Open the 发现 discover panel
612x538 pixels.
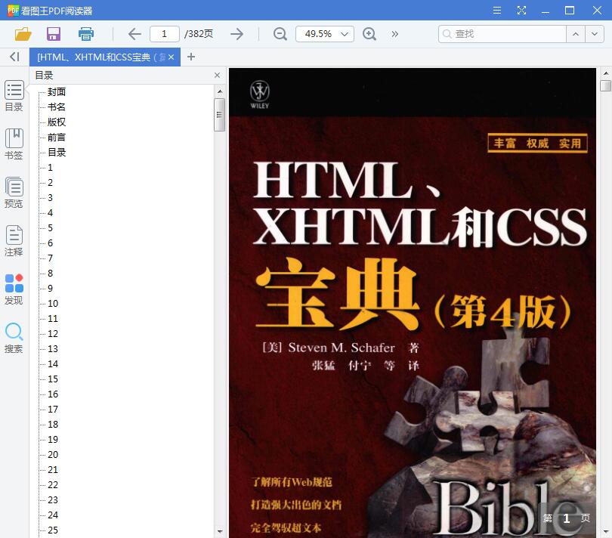[x=14, y=288]
